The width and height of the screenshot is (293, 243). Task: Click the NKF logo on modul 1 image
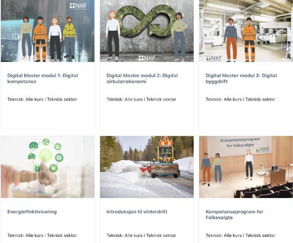[x=78, y=6]
